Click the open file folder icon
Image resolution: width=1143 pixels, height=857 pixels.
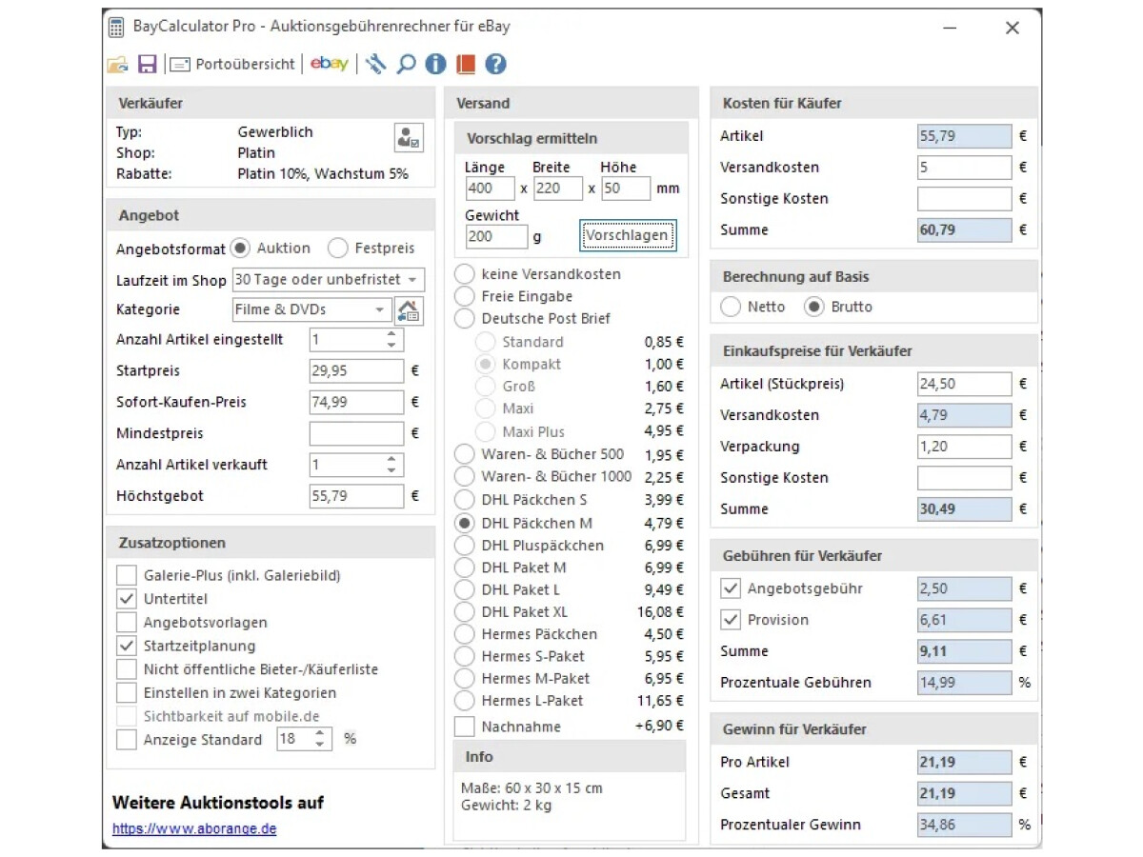click(117, 65)
